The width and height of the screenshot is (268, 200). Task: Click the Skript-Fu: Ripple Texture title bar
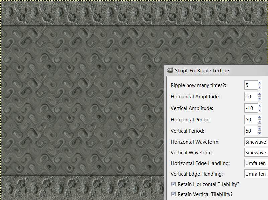(216, 70)
